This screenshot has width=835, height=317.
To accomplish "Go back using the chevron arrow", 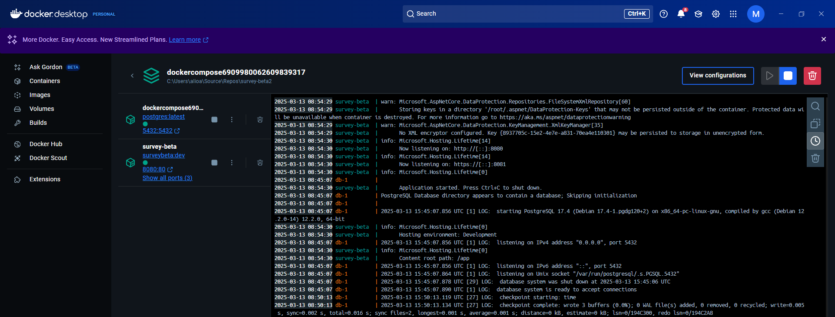I will [x=132, y=76].
